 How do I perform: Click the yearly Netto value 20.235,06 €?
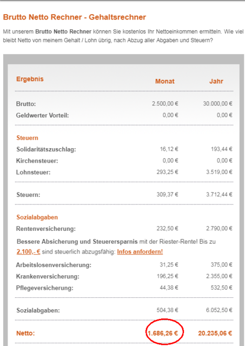point(215,333)
